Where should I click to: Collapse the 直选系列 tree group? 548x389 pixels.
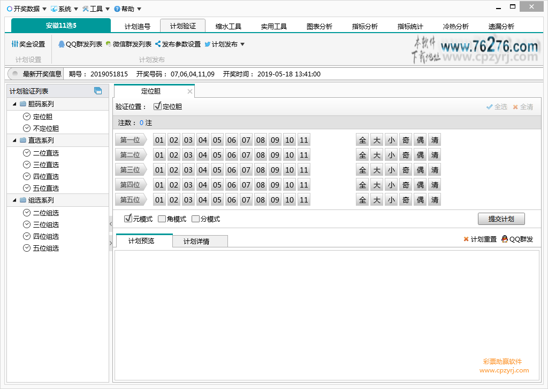pyautogui.click(x=14, y=140)
